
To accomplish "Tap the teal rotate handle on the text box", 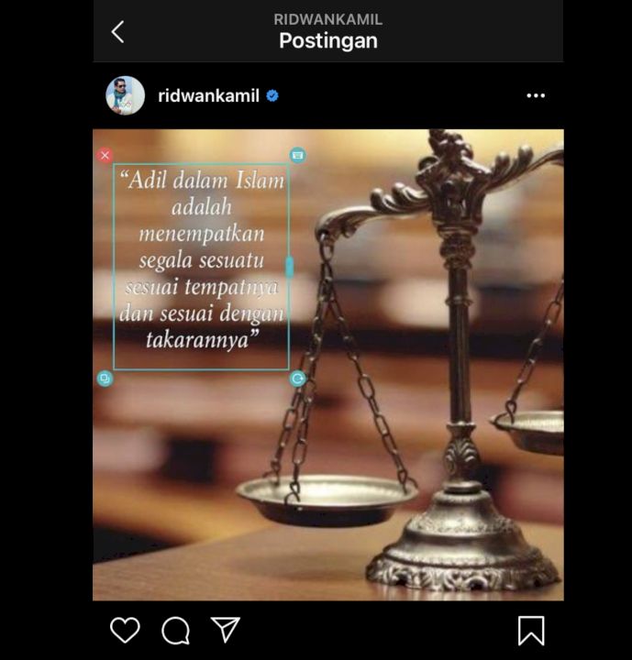I will tap(298, 379).
